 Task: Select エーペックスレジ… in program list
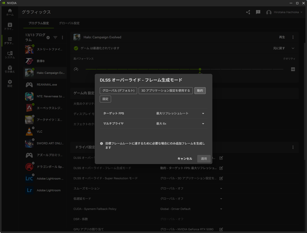[45, 108]
